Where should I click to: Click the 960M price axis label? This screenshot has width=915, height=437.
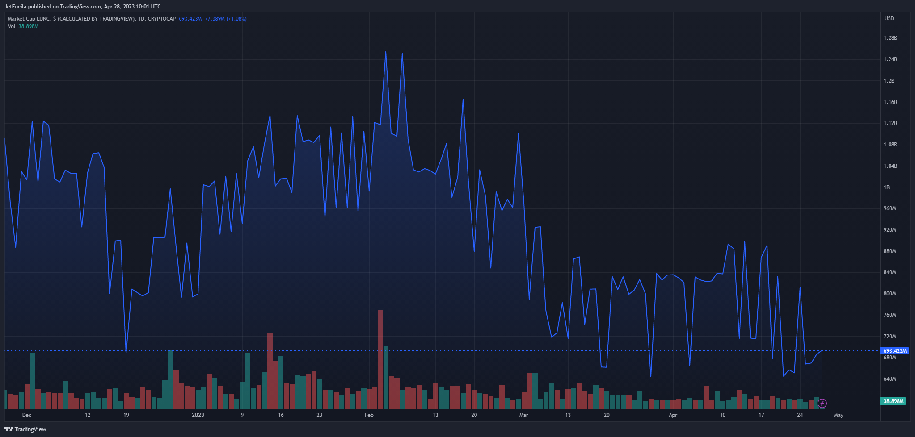(890, 208)
